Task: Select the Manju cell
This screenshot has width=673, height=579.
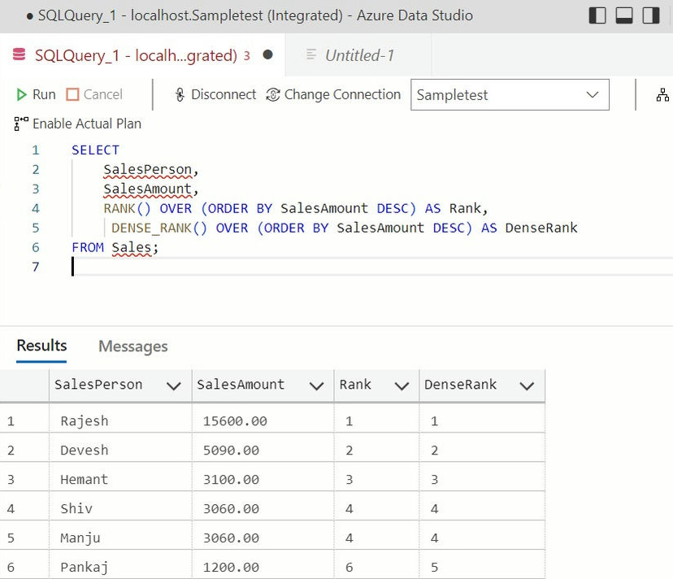Action: coord(120,538)
